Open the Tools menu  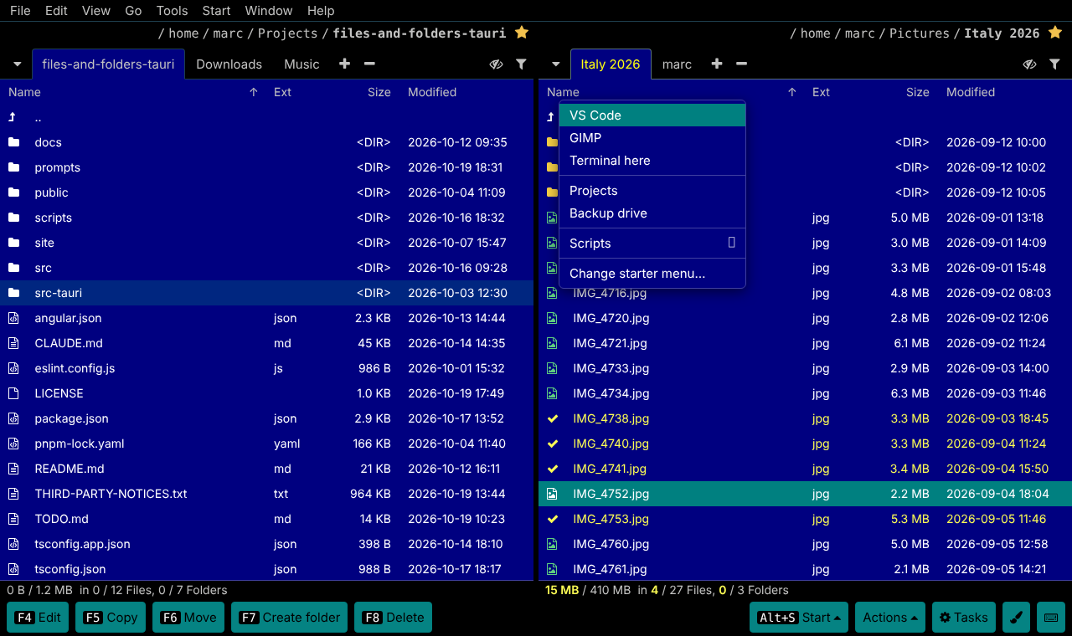tap(172, 11)
